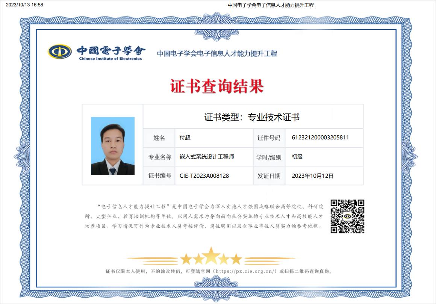This screenshot has height=304, width=436.
Task: Click the 学时/级别 label cell
Action: (x=269, y=157)
